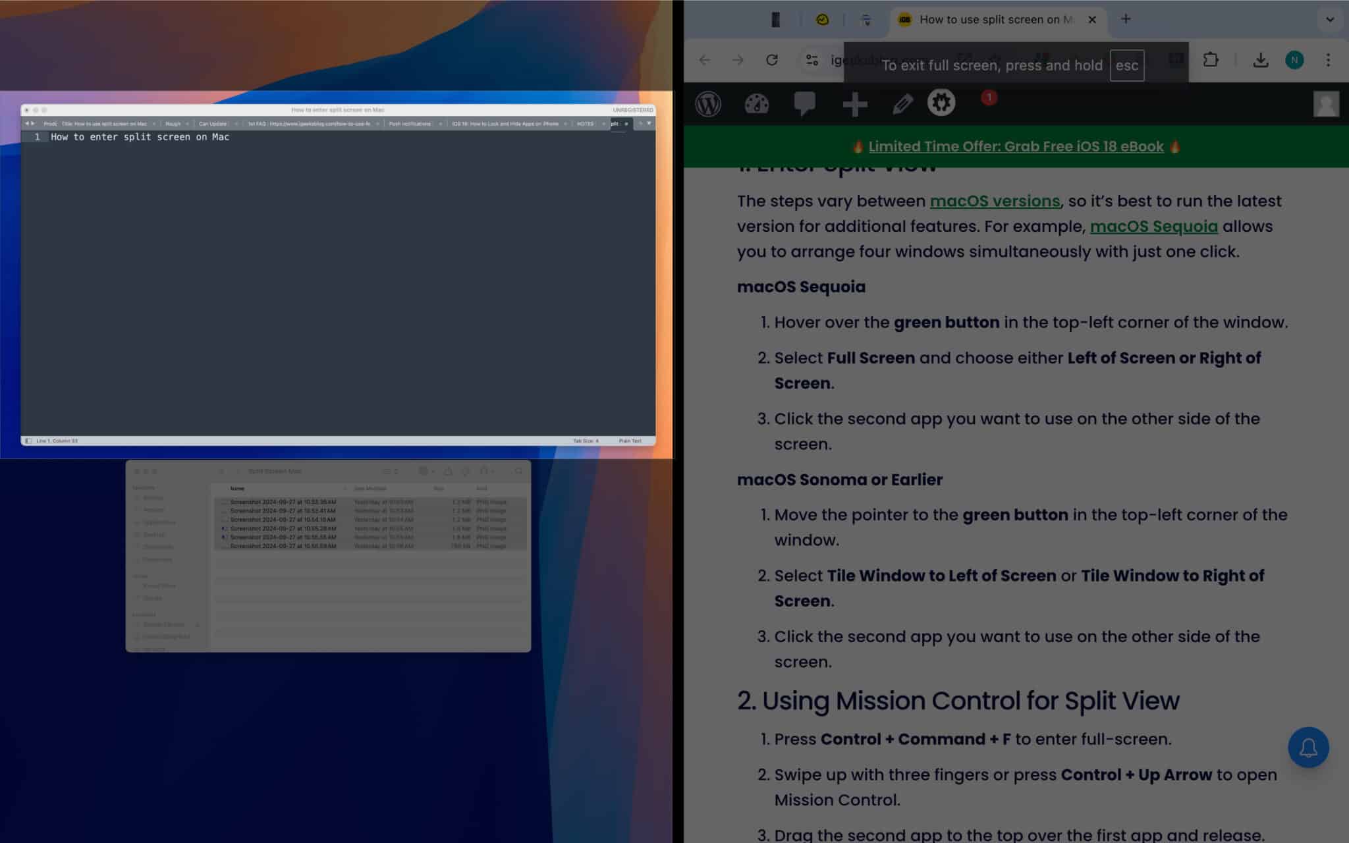
Task: Open the Chrome extensions puzzle icon
Action: (x=1210, y=60)
